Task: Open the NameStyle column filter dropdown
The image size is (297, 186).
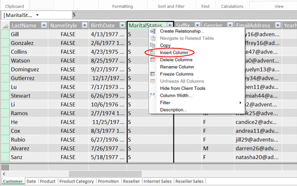Action: (x=85, y=25)
